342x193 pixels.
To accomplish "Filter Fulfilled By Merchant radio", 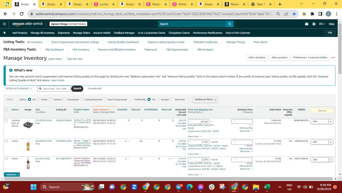I will pyautogui.click(x=172, y=100).
